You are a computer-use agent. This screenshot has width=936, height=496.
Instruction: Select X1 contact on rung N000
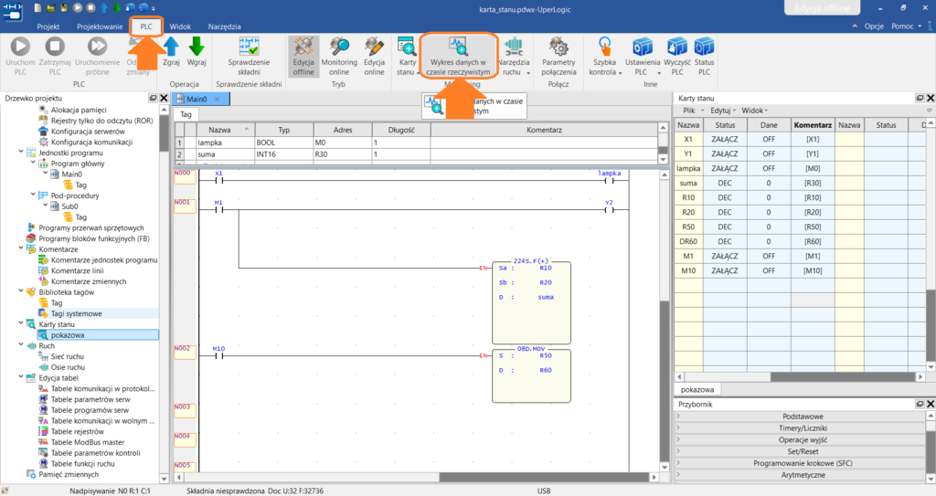click(x=218, y=178)
